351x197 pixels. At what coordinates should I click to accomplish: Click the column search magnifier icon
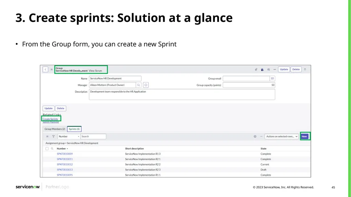pos(52,148)
